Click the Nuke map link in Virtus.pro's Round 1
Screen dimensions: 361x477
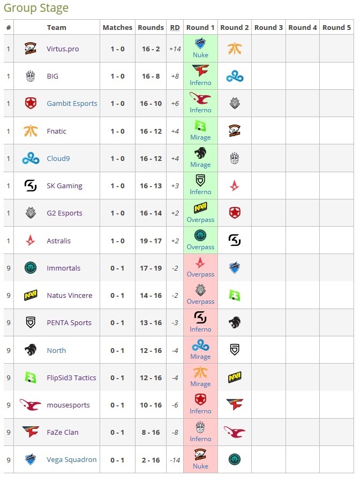pos(200,55)
